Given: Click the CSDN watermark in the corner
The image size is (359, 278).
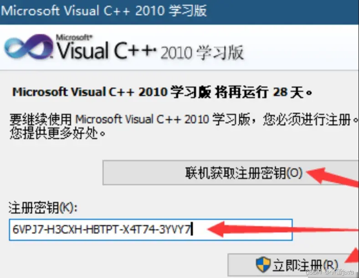Looking at the screenshot, I should 329,272.
